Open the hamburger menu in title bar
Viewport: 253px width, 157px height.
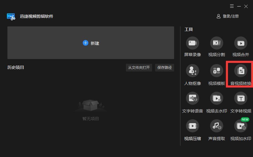tap(232, 6)
